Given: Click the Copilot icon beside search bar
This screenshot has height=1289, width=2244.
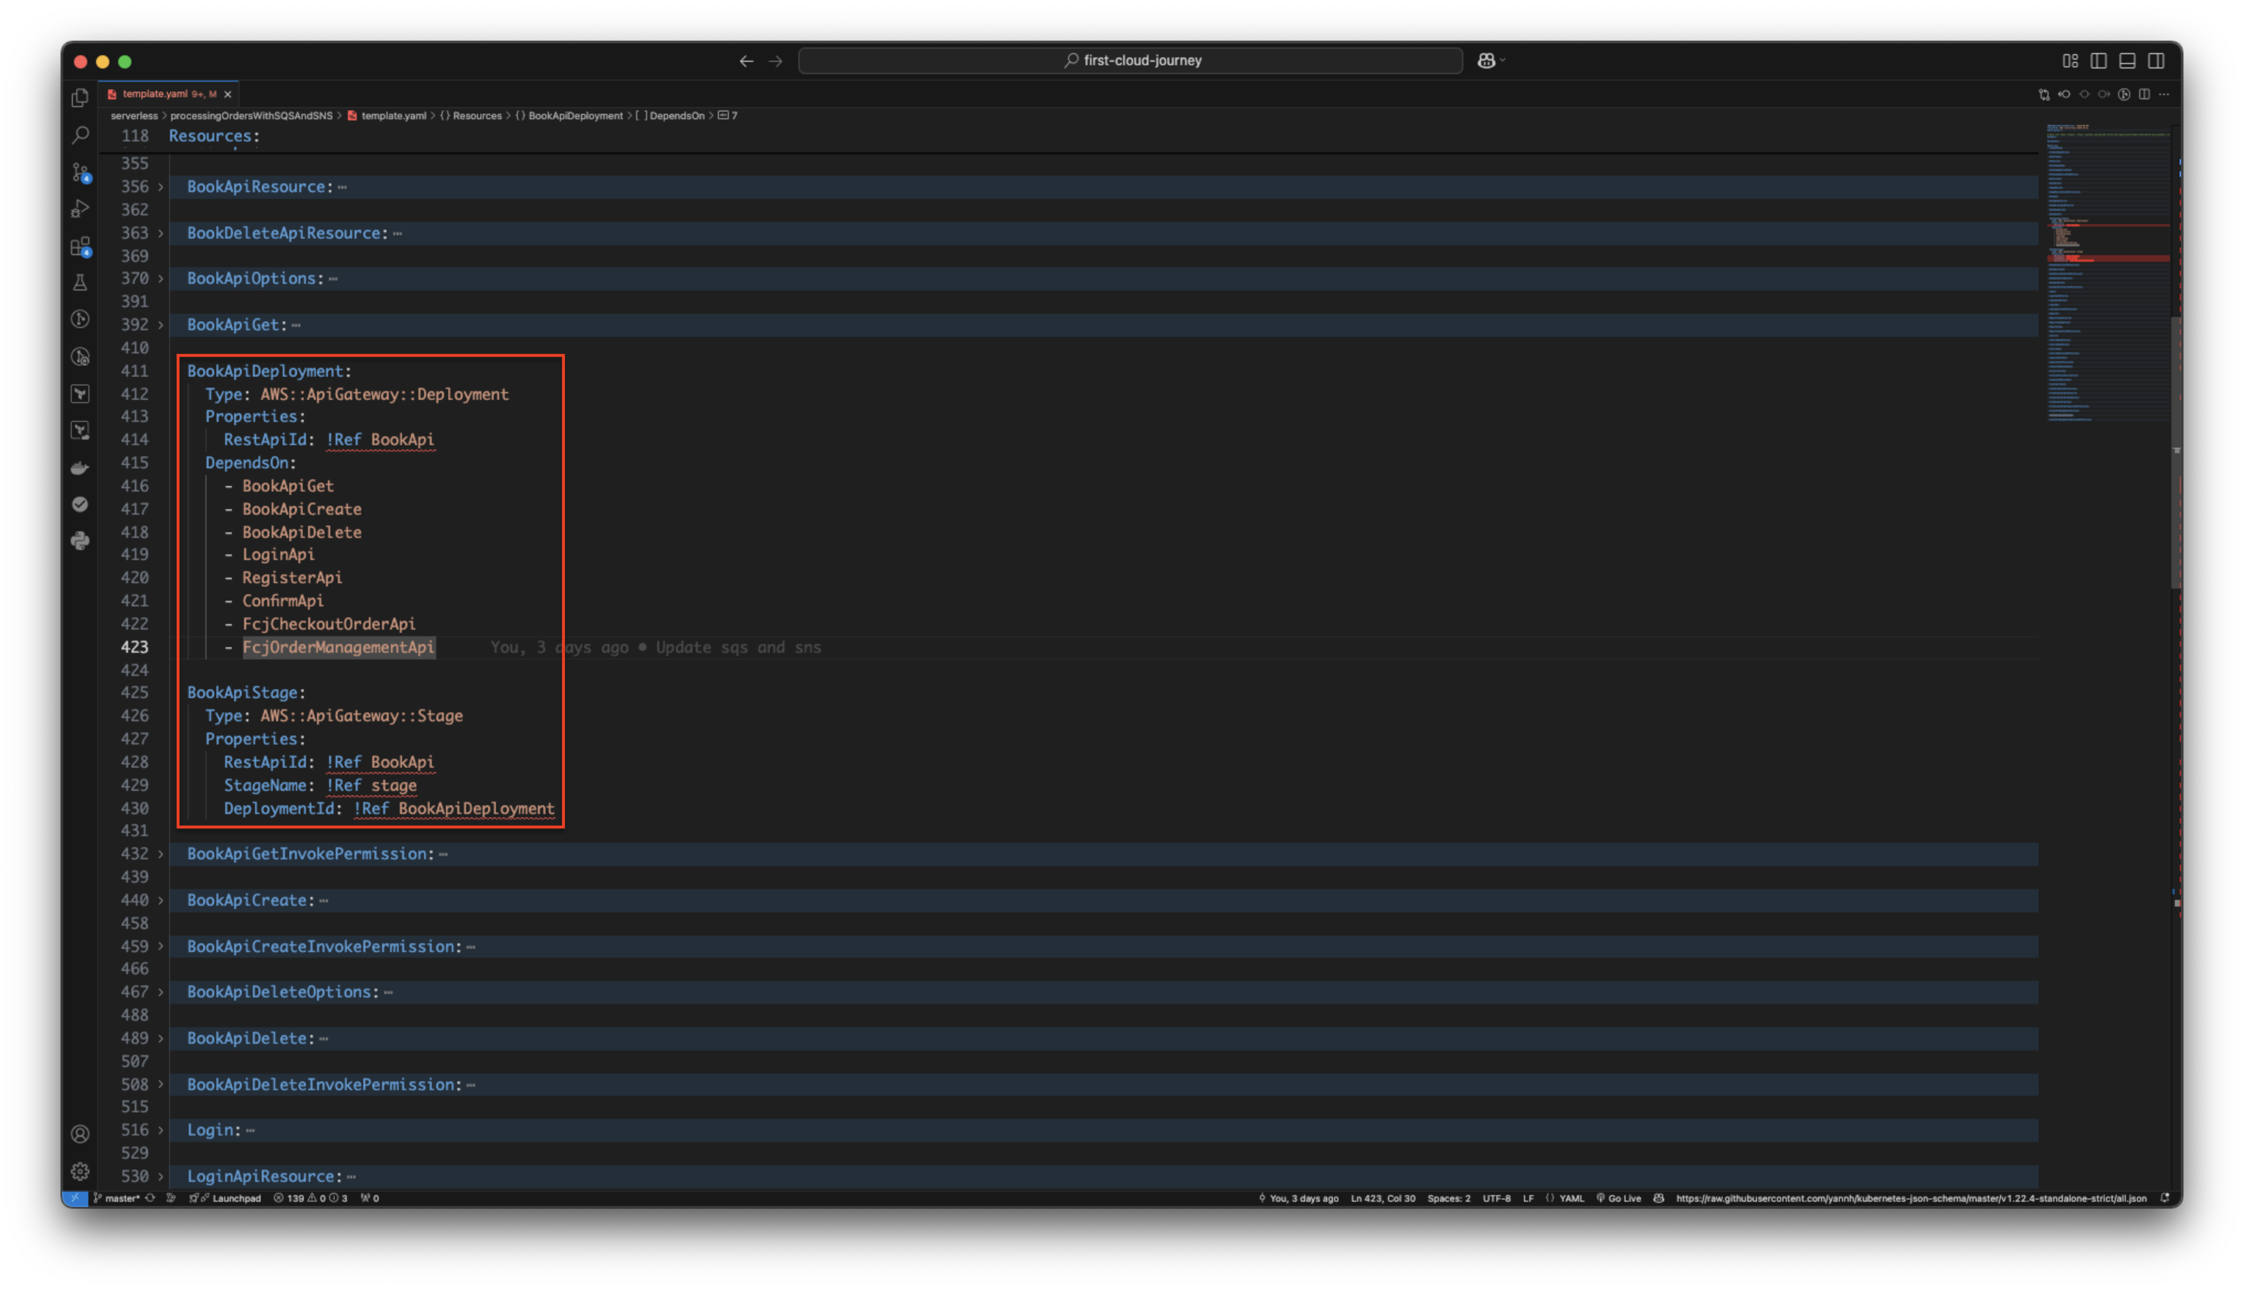Looking at the screenshot, I should 1486,60.
